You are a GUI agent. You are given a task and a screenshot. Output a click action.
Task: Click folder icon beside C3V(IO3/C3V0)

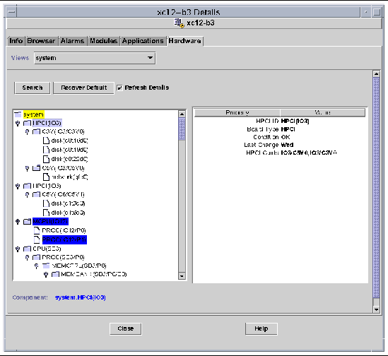coord(36,131)
